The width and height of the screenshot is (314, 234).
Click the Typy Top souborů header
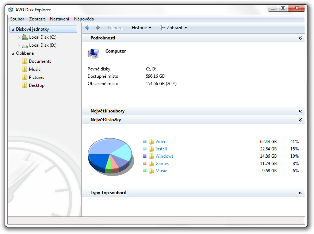coord(193,193)
